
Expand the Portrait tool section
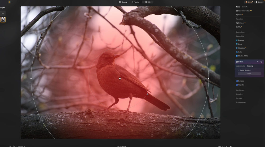click(x=239, y=98)
